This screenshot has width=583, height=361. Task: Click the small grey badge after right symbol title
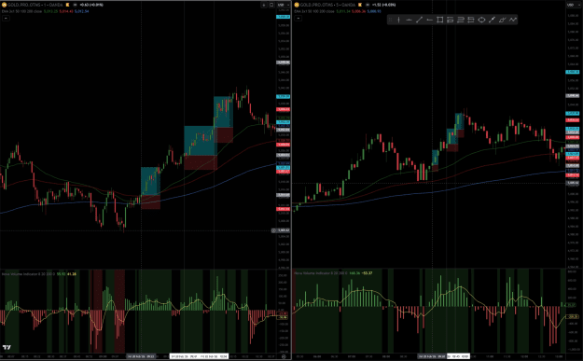pyautogui.click(x=368, y=5)
